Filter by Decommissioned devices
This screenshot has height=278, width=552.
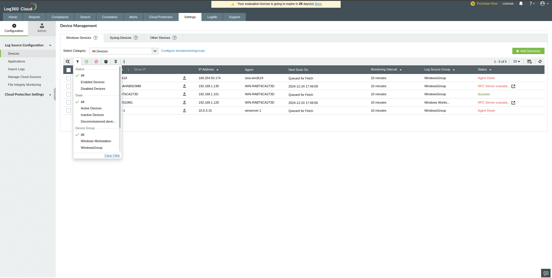click(x=98, y=122)
